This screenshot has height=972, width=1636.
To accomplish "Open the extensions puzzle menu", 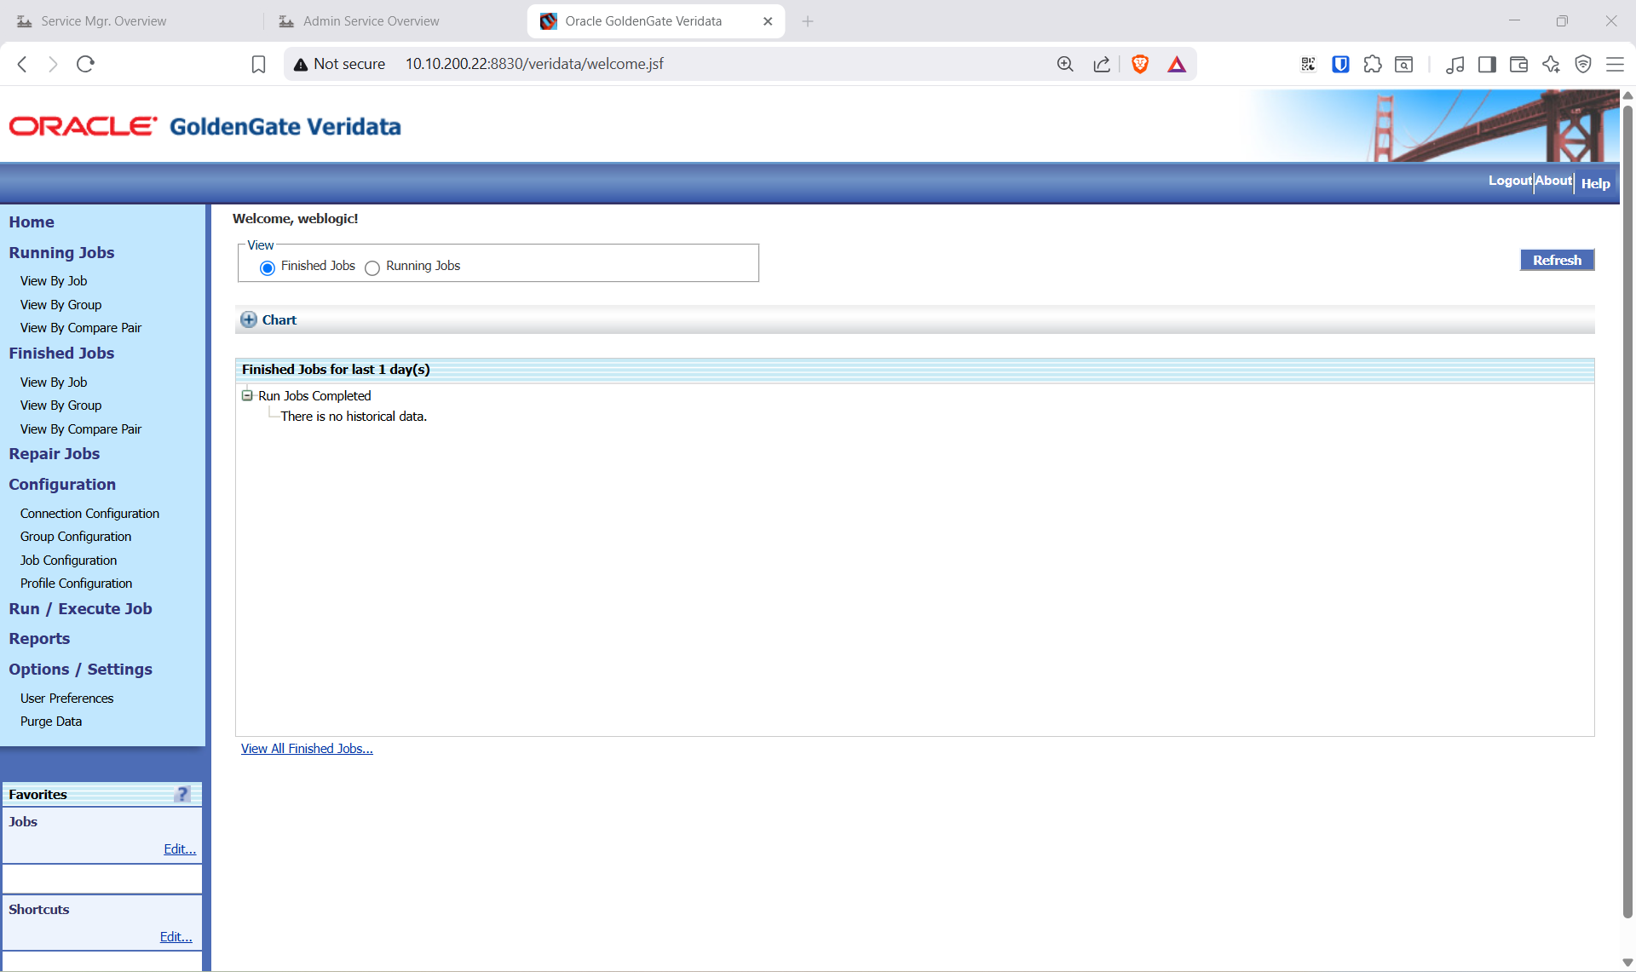I will coord(1373,64).
